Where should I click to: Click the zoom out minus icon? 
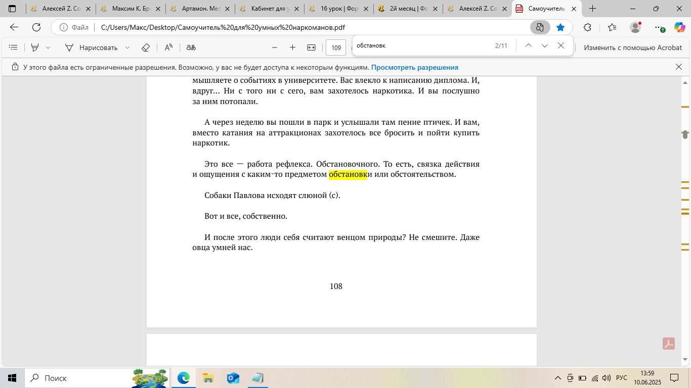(275, 47)
